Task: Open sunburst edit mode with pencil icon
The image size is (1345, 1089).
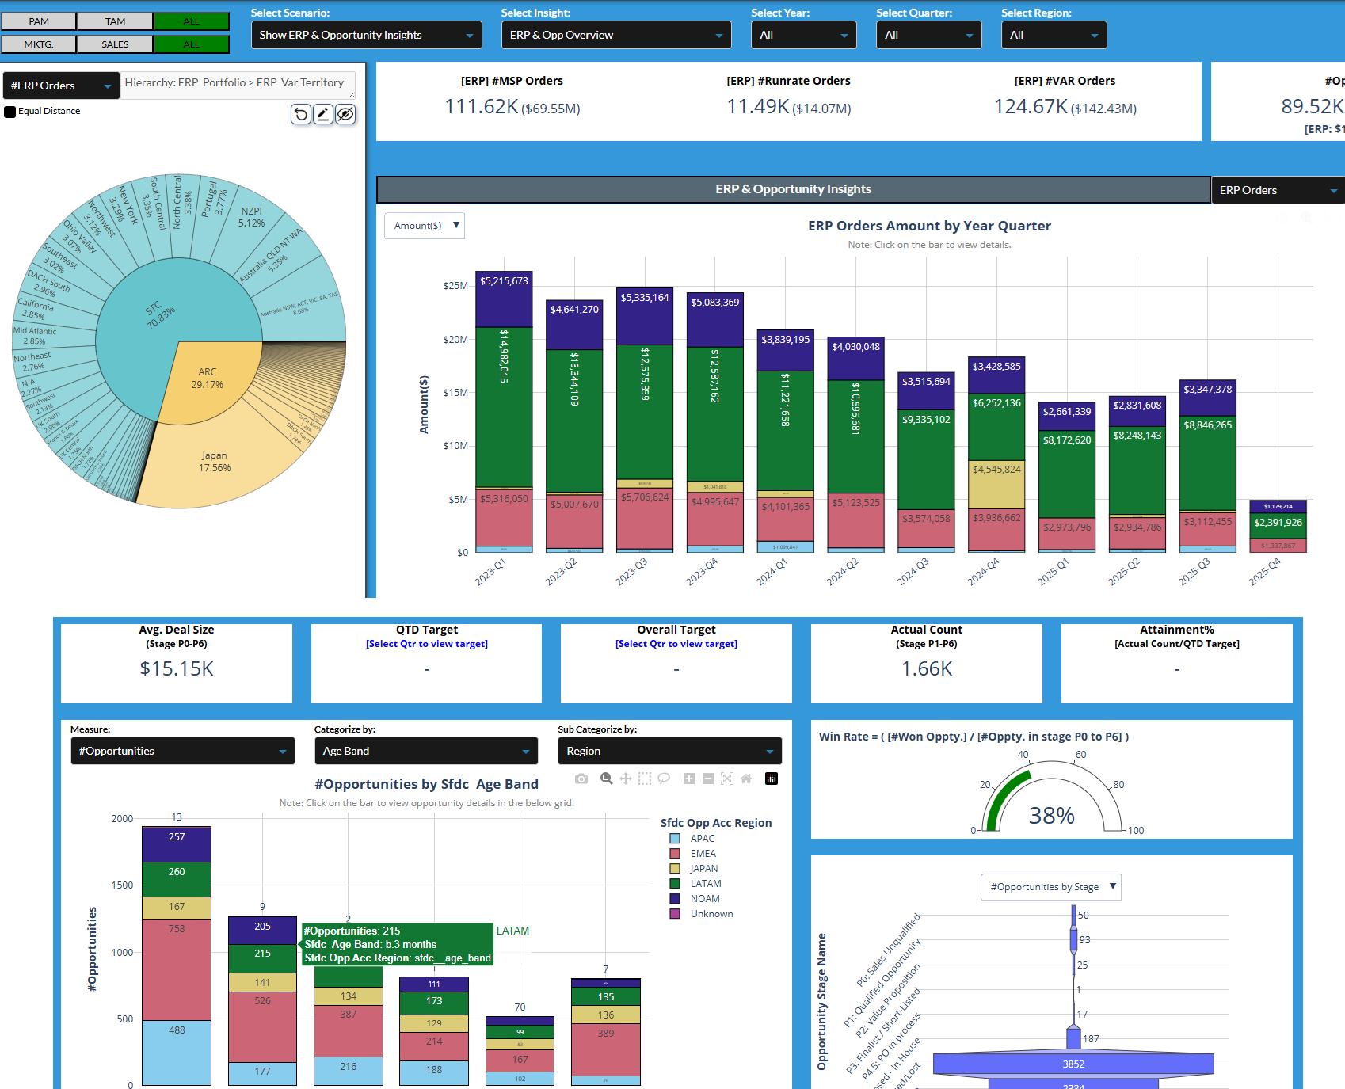Action: [x=323, y=114]
